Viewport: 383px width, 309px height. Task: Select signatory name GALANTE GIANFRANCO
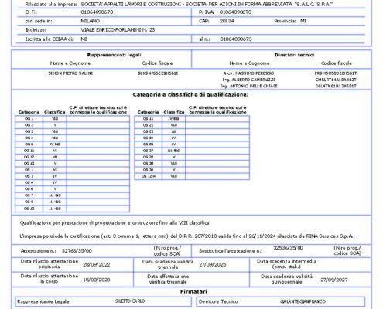[x=303, y=301]
